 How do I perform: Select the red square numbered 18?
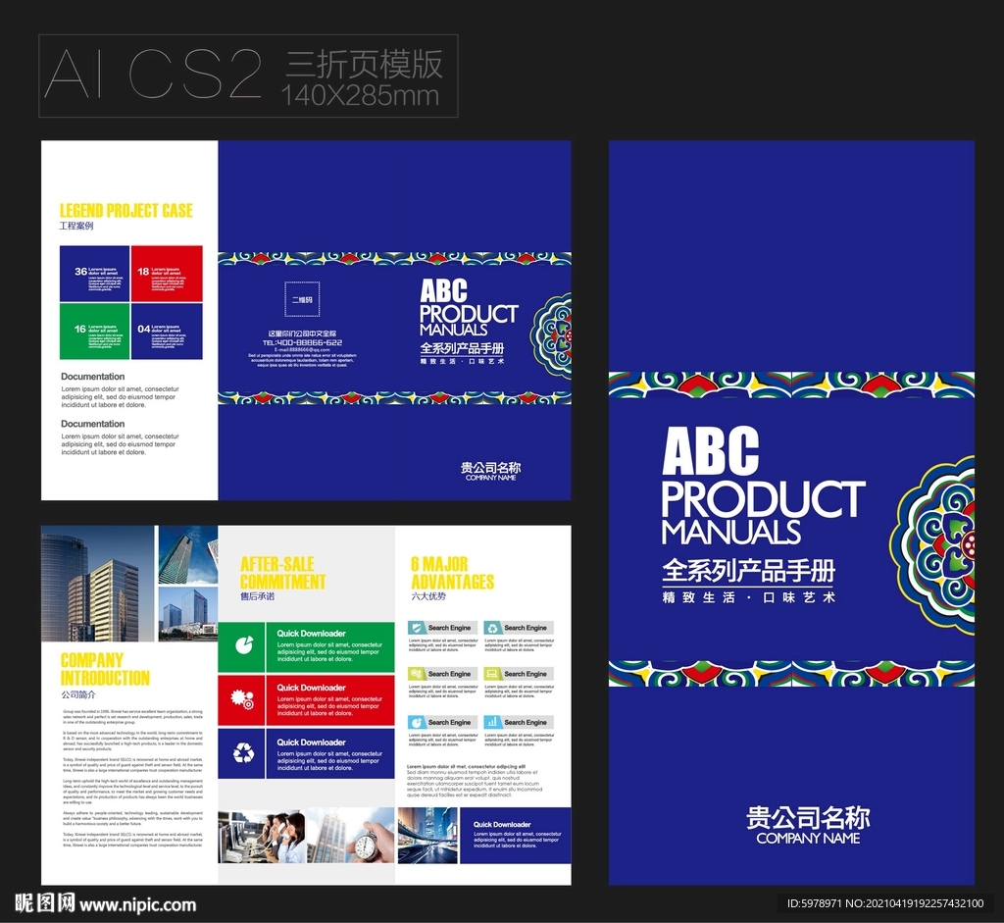pos(167,274)
